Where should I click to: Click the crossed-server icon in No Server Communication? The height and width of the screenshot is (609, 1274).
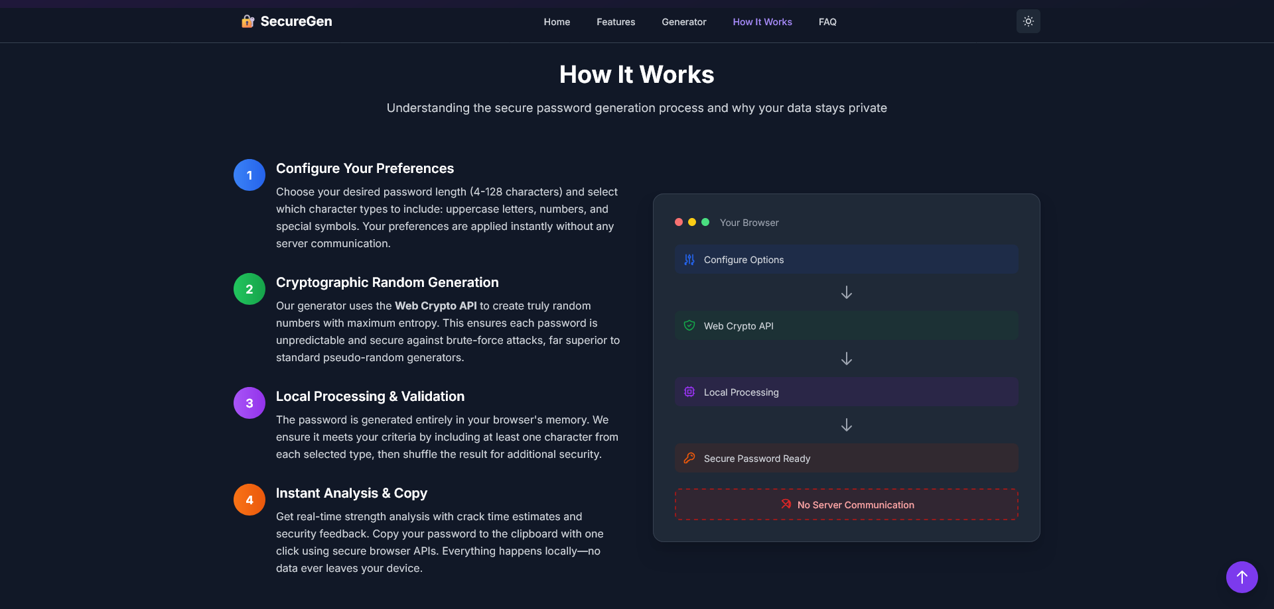(x=786, y=504)
